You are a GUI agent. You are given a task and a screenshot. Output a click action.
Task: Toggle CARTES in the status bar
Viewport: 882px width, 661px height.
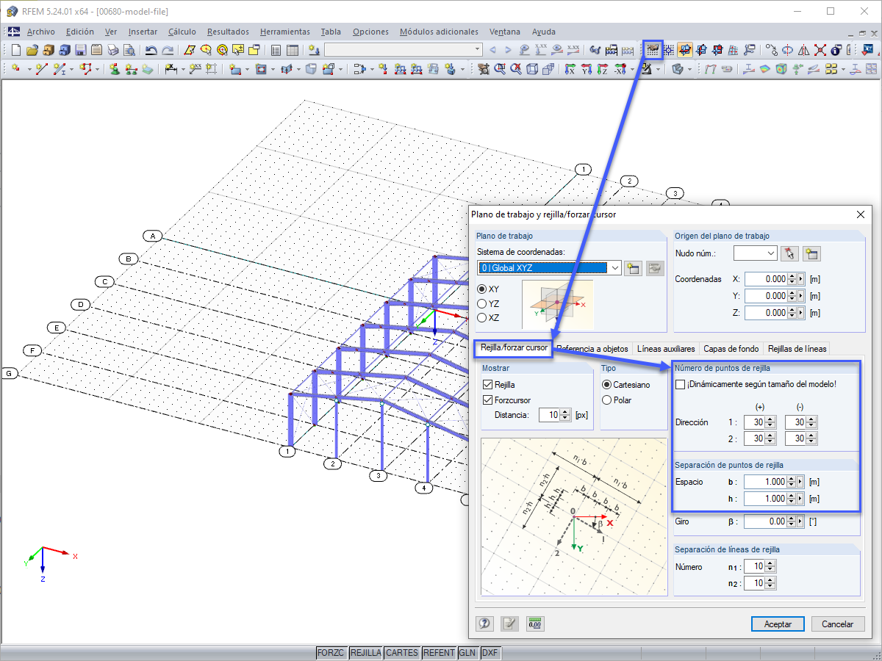click(x=402, y=652)
